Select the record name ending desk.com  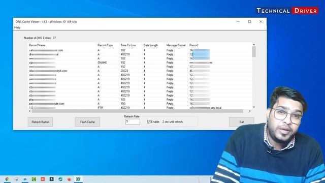(x=48, y=71)
